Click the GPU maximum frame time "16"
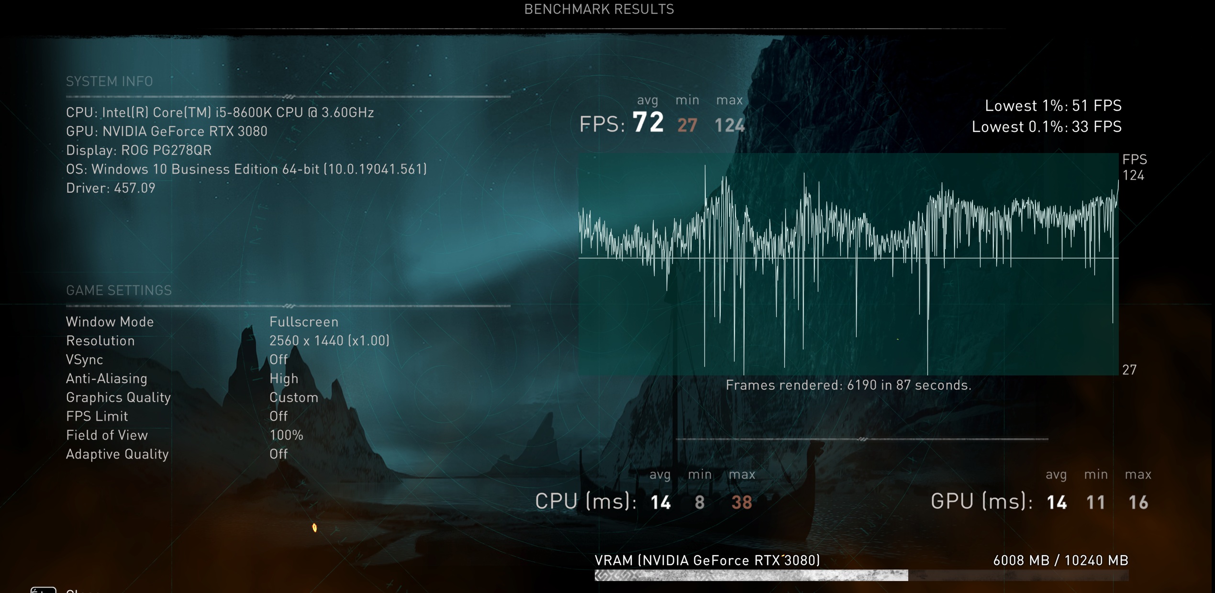 [1138, 502]
